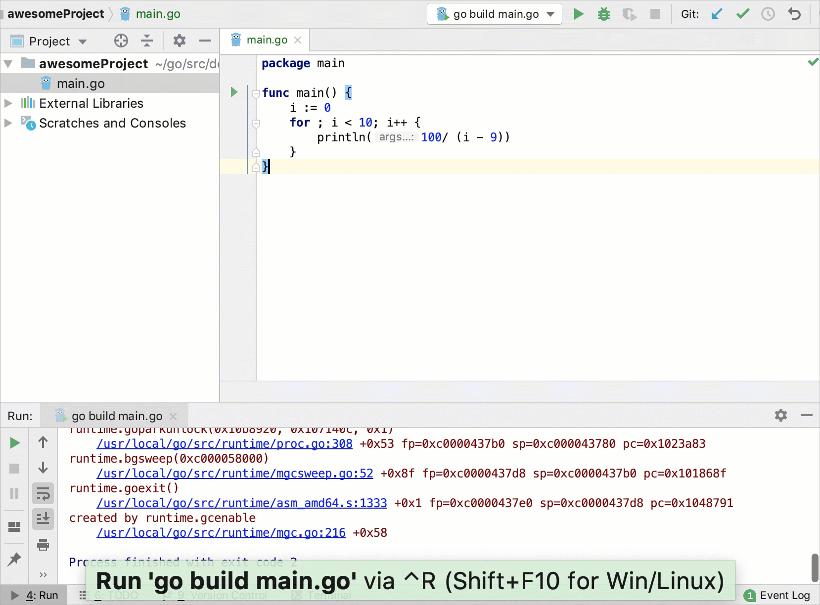This screenshot has height=605, width=820.
Task: Print the console output
Action: tap(43, 545)
